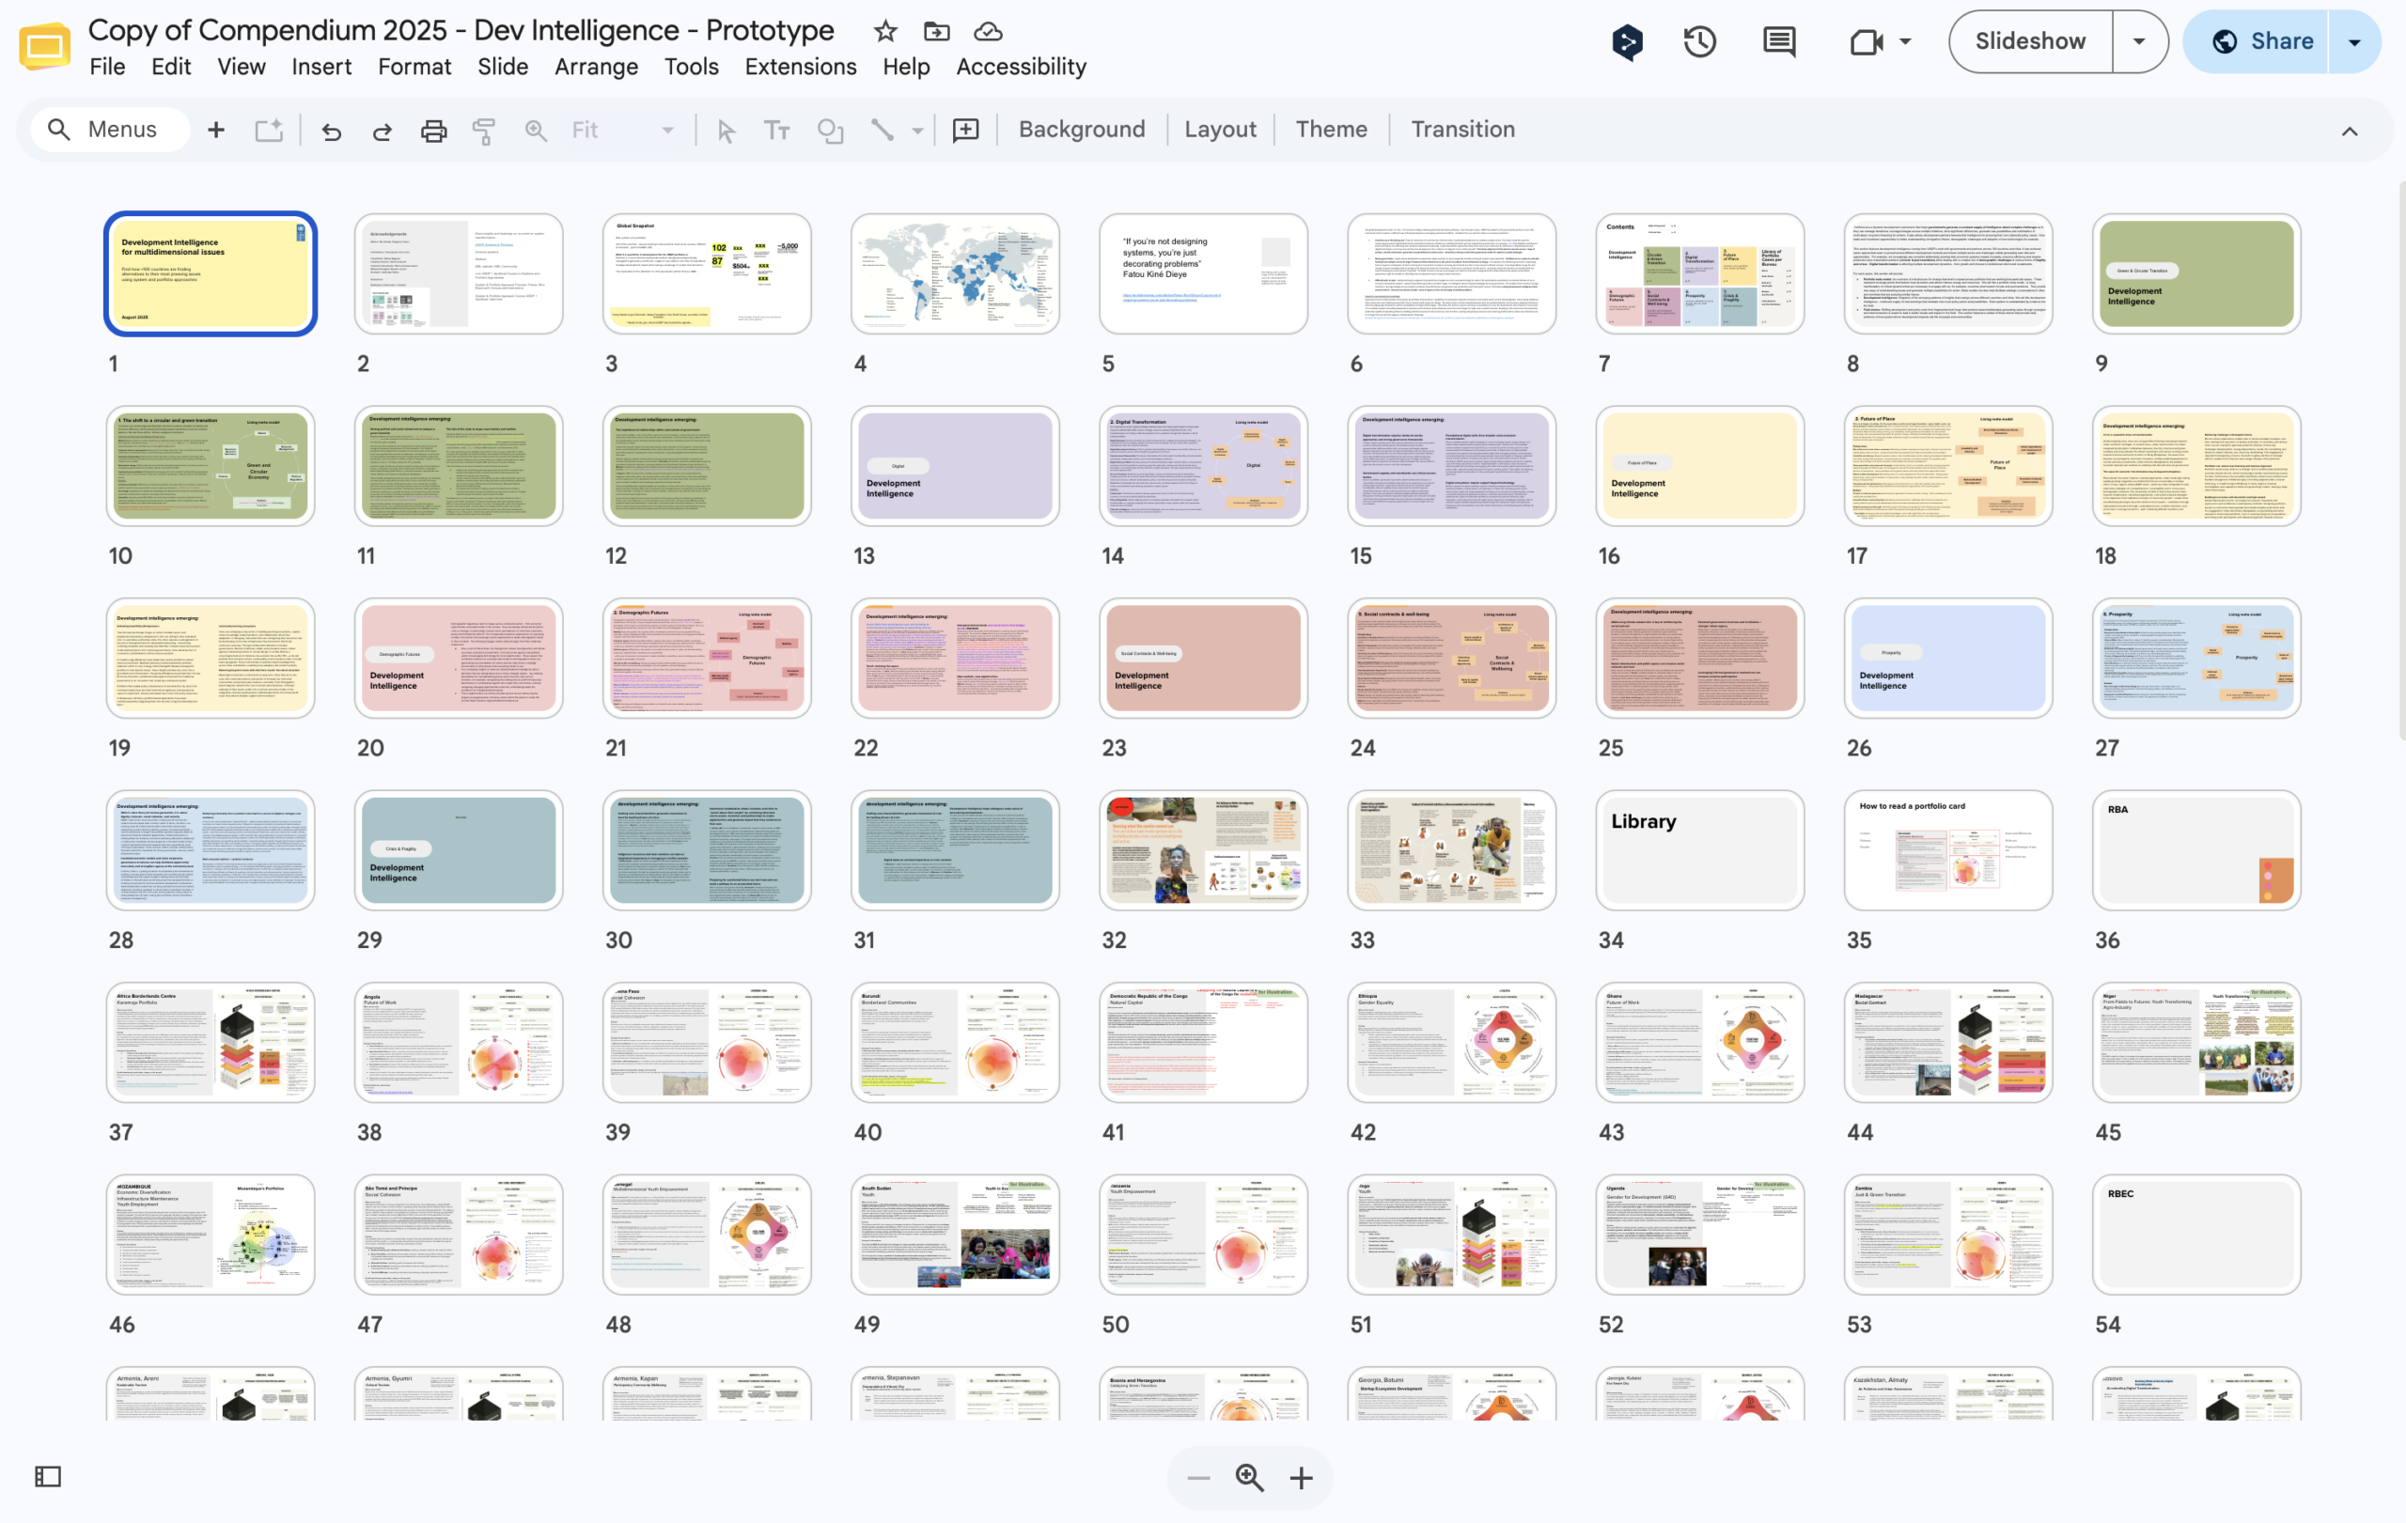
Task: Select slide 4 world map thumbnail
Action: (955, 273)
